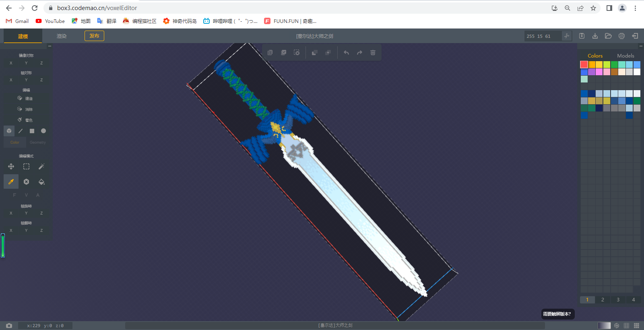The width and height of the screenshot is (644, 330).
Task: Click the 着色 paint mode option
Action: pyautogui.click(x=25, y=120)
